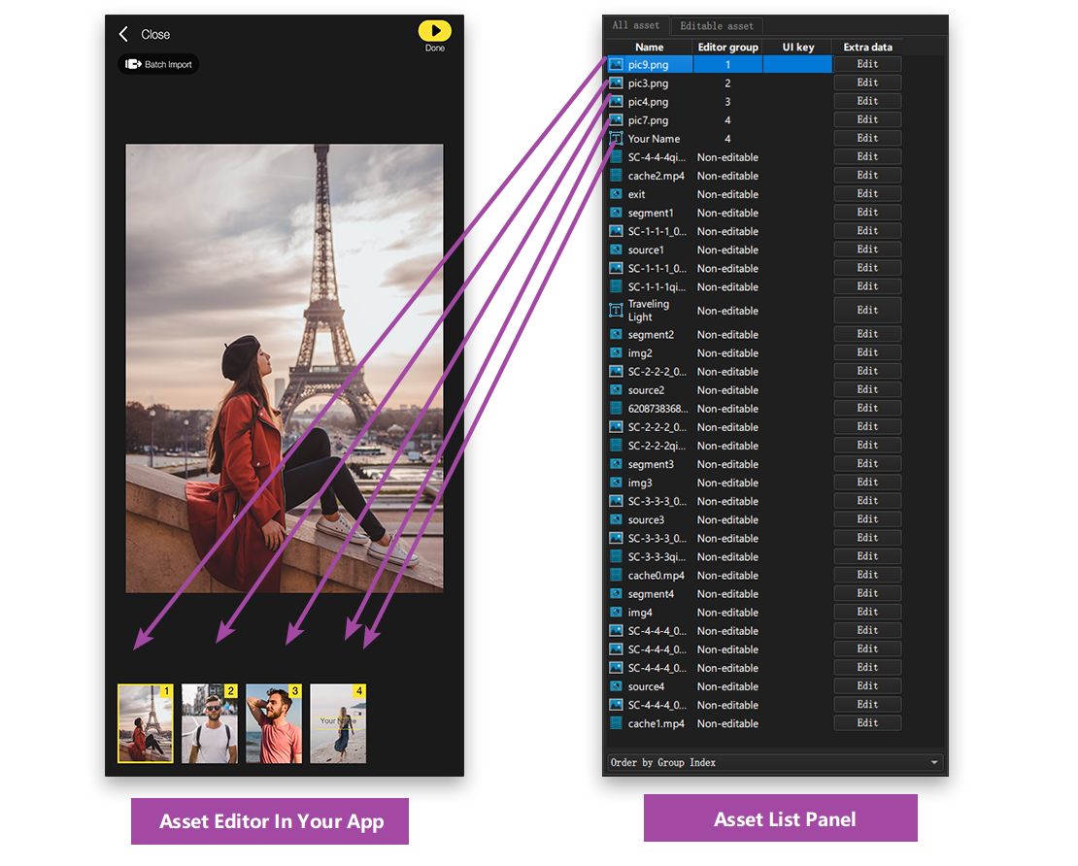
Task: Select the img3 asset name
Action: pyautogui.click(x=639, y=483)
